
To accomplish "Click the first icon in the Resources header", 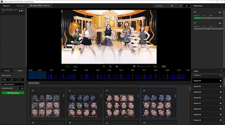I will pyautogui.click(x=18, y=6).
